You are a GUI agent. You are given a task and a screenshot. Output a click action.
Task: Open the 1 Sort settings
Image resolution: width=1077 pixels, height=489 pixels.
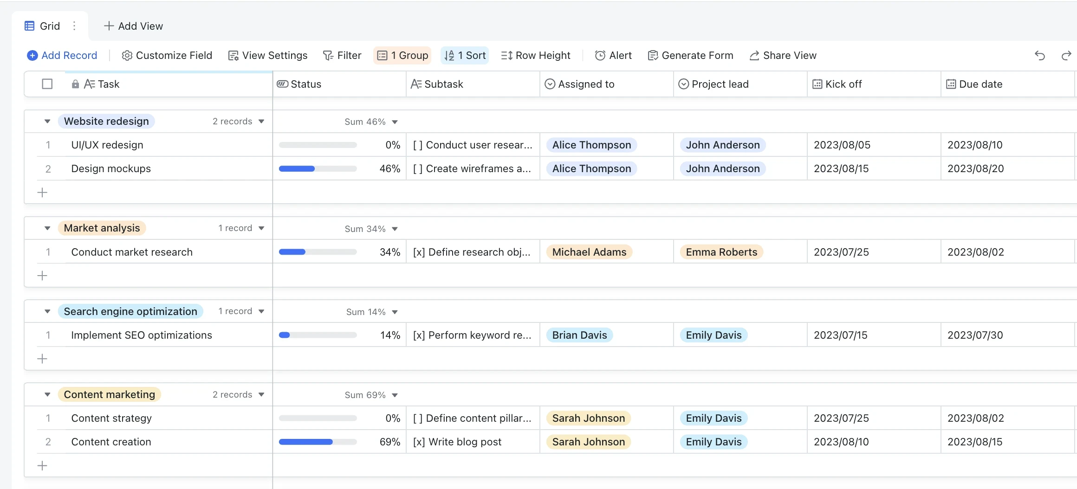[x=465, y=56]
